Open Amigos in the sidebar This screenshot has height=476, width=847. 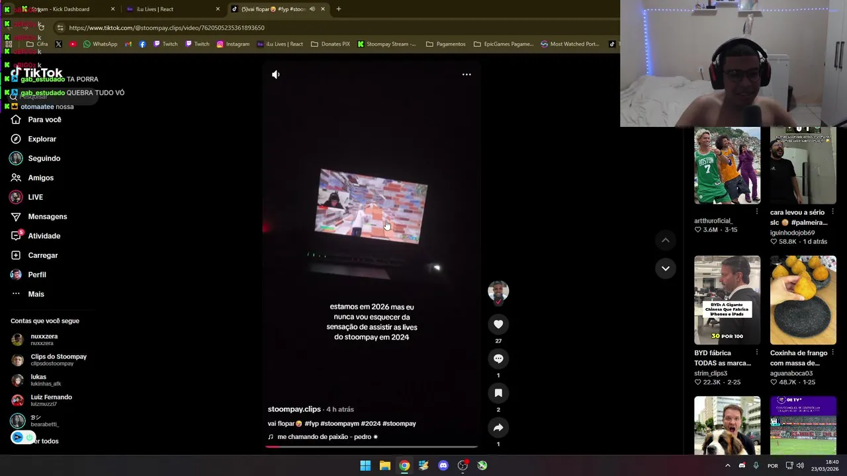coord(40,178)
